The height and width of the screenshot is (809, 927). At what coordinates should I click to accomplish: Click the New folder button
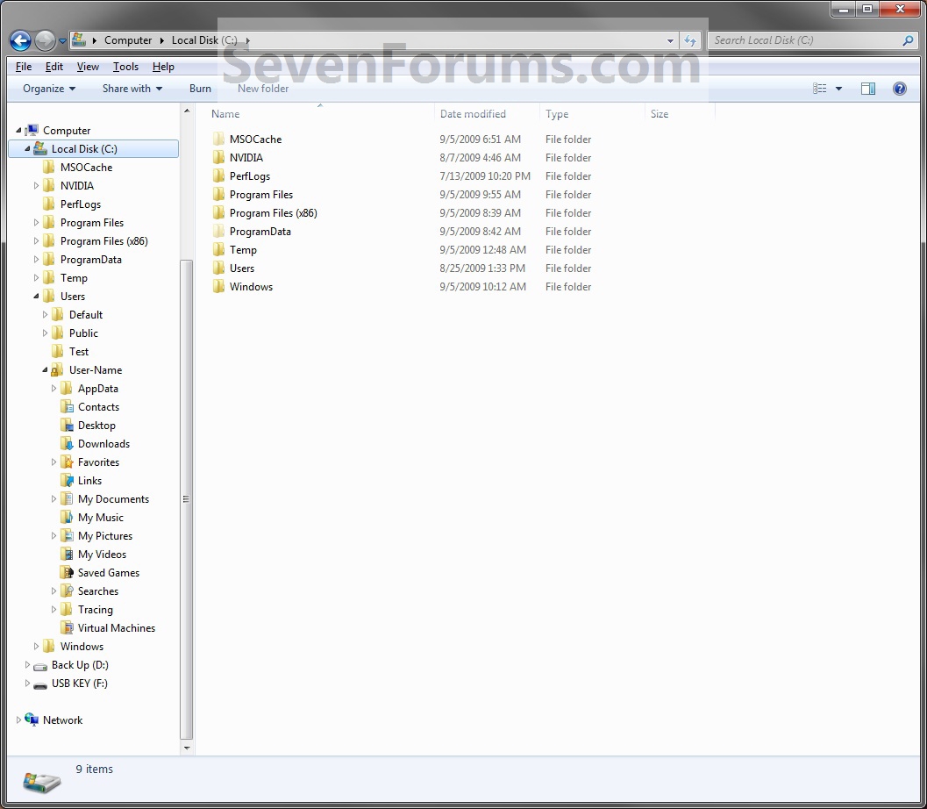click(x=262, y=88)
